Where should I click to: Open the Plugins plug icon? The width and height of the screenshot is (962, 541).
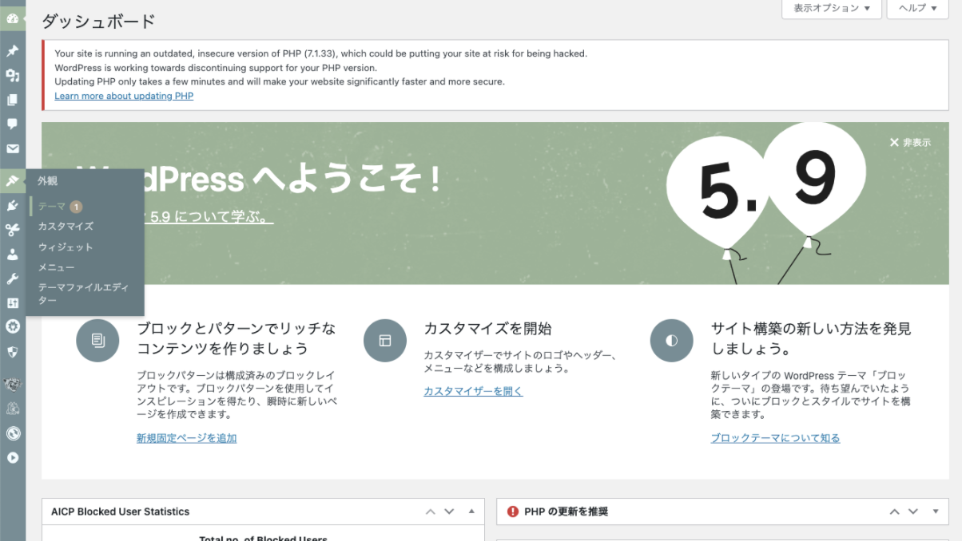(x=12, y=206)
